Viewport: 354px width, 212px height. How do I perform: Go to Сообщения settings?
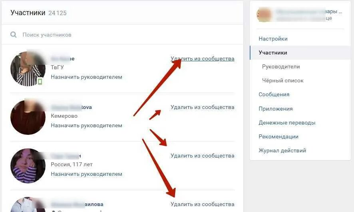coord(274,95)
